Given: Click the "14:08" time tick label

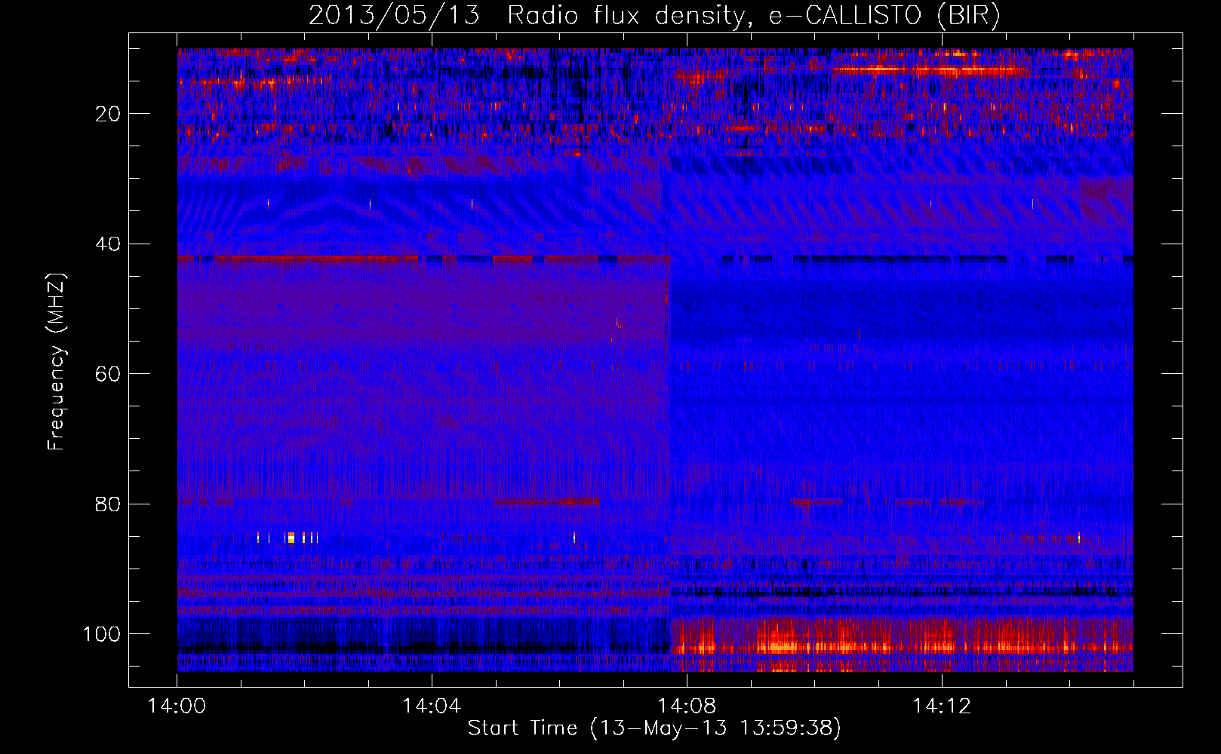Looking at the screenshot, I should point(687,706).
